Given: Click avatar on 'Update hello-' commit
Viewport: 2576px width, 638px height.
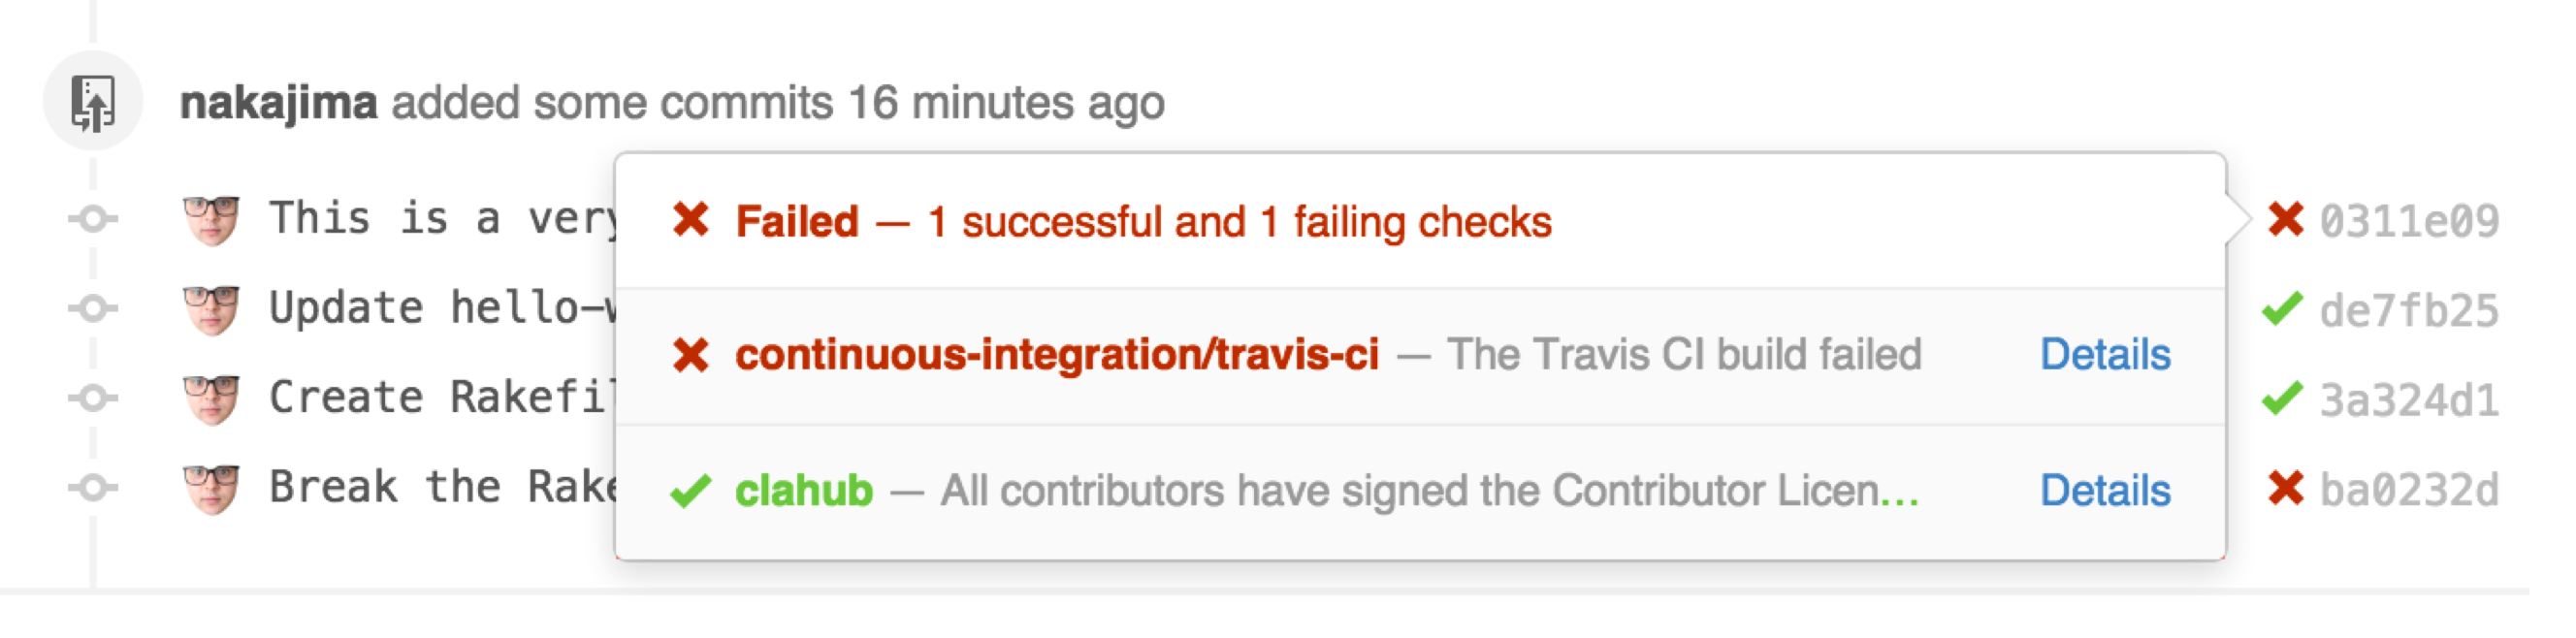Looking at the screenshot, I should point(212,309).
